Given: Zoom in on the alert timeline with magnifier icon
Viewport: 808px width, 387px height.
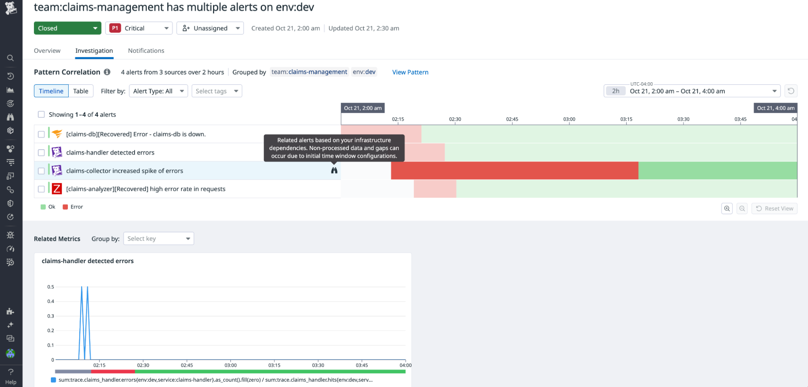Looking at the screenshot, I should [x=727, y=208].
